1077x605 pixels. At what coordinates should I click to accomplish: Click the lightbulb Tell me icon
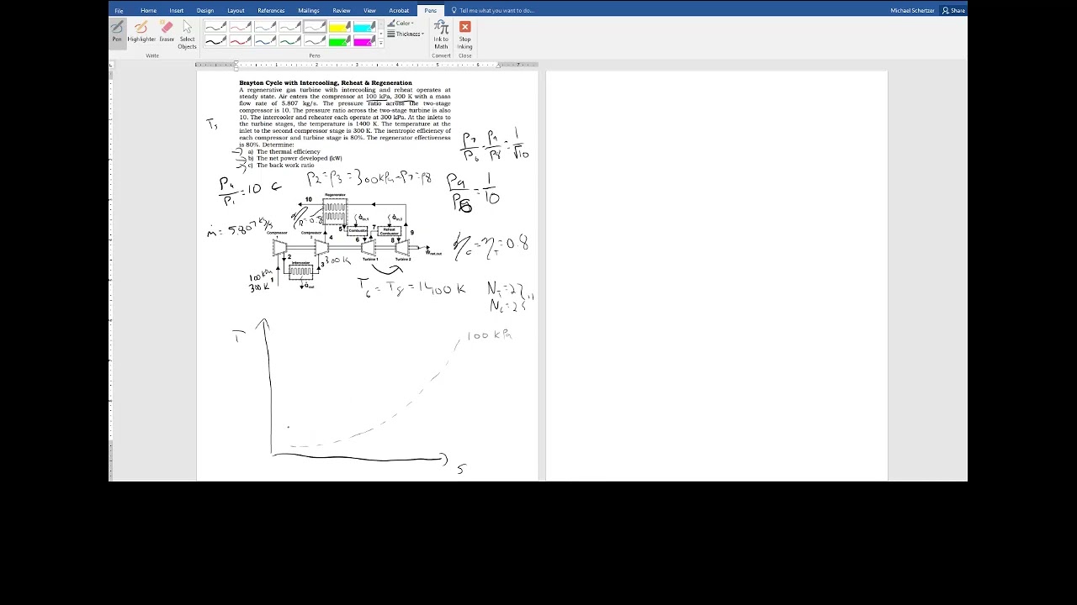454,11
